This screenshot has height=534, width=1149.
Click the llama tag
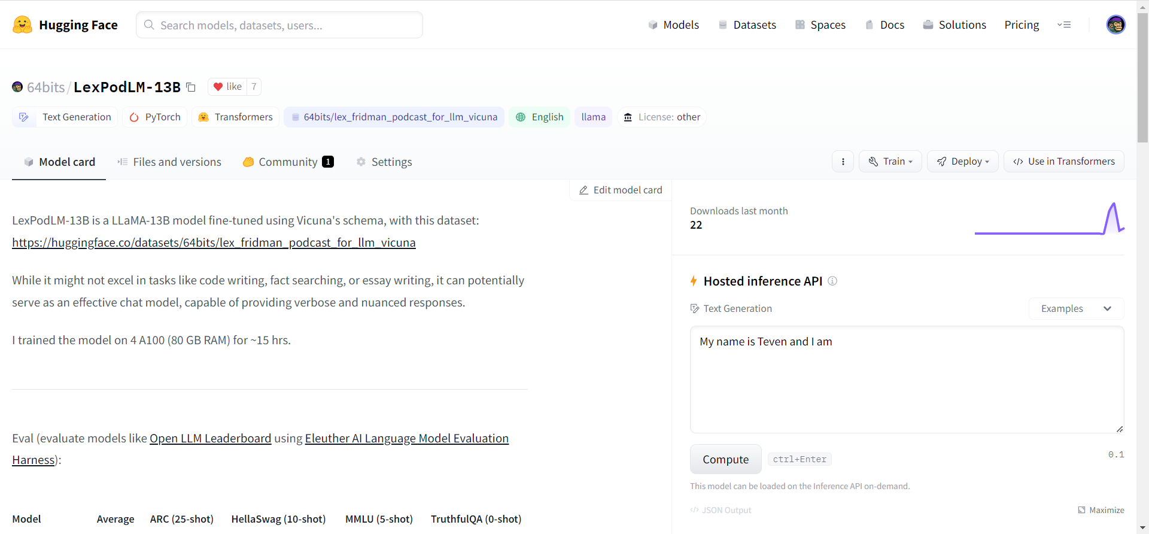(x=593, y=117)
